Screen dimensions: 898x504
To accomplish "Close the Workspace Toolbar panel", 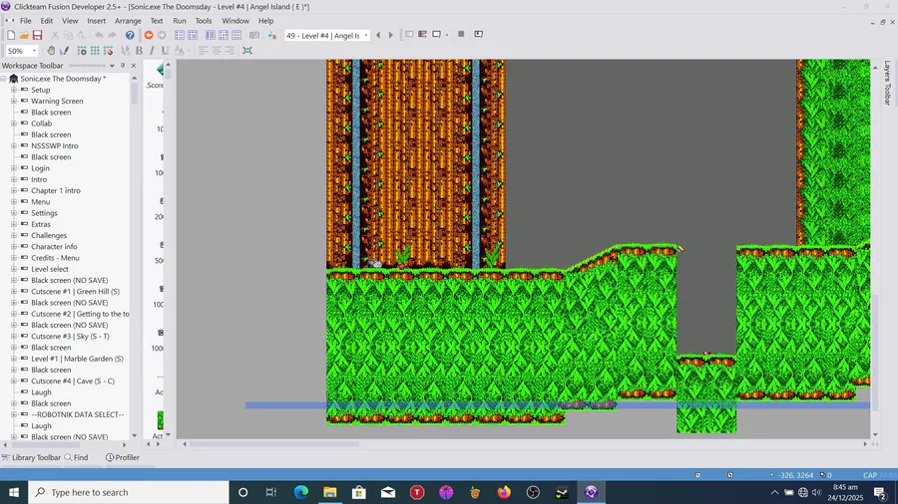I will 134,66.
